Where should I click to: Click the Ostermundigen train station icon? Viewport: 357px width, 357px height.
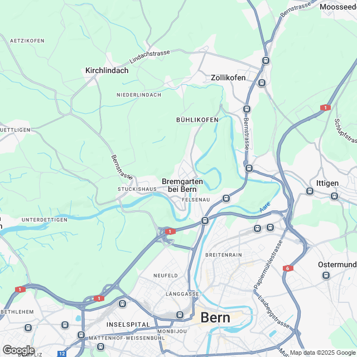tap(326, 276)
